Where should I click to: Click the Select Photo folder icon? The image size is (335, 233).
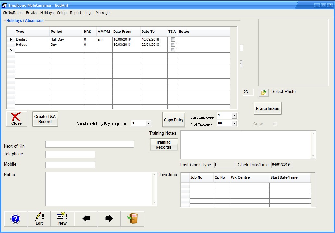264,92
